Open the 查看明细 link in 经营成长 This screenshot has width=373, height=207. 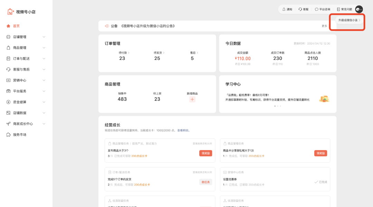[x=184, y=130]
